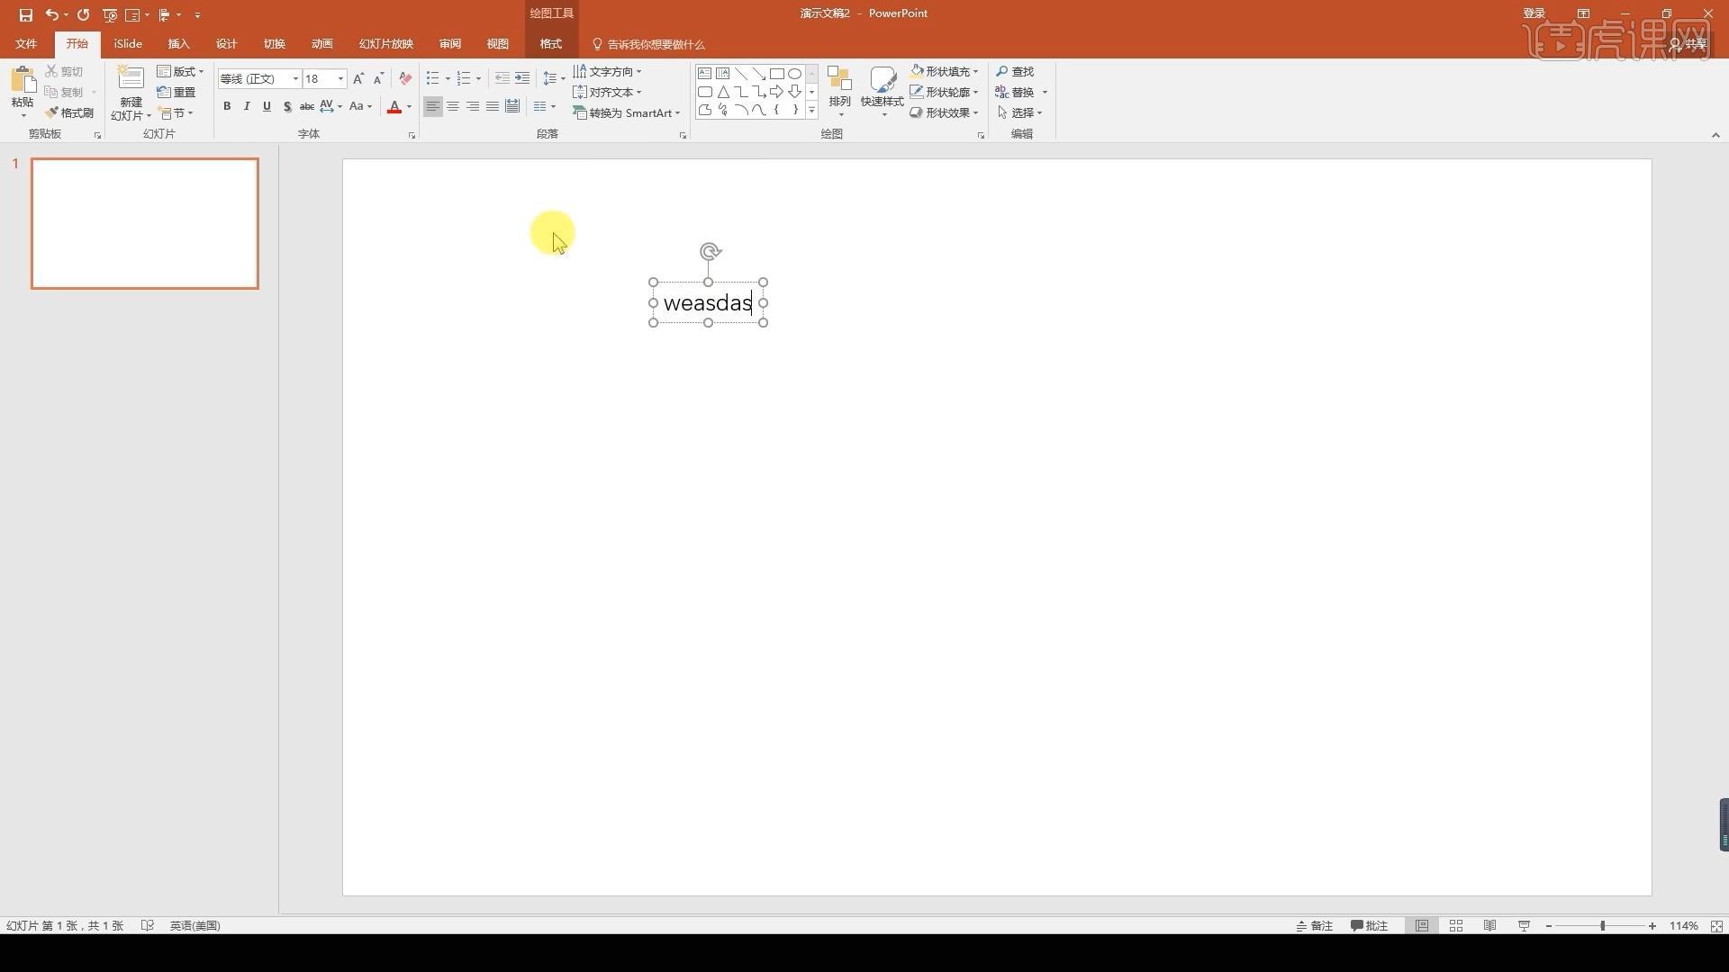Image resolution: width=1729 pixels, height=972 pixels.
Task: Increase list indent level
Action: 522,78
